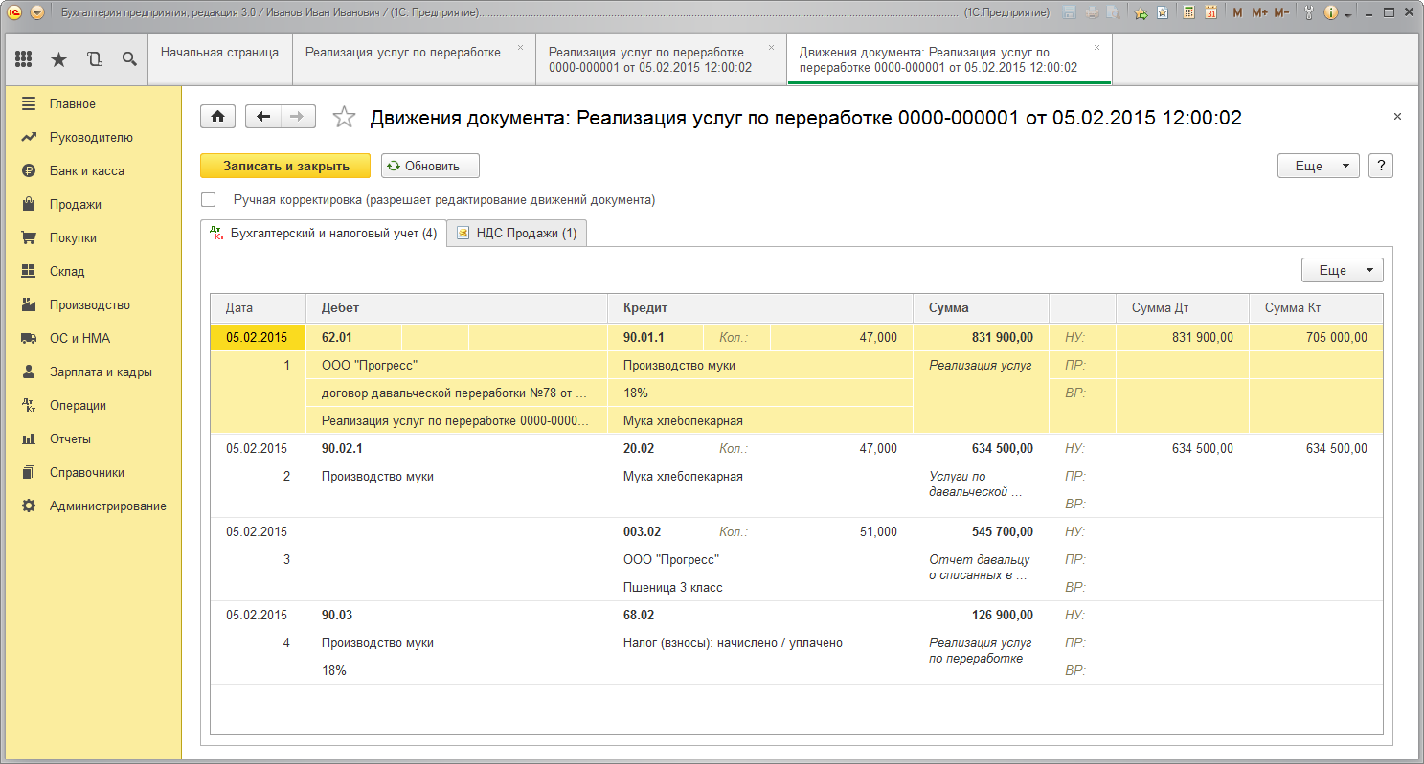Click the M+ memory add button
The height and width of the screenshot is (764, 1424).
coord(1259,12)
